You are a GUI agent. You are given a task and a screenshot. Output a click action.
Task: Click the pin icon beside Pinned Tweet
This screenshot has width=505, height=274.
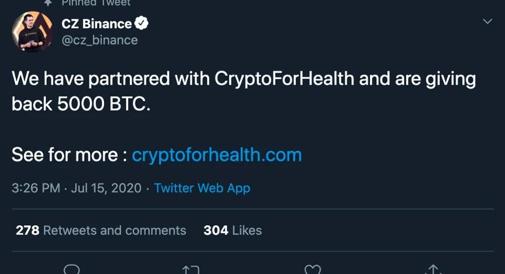[x=48, y=3]
